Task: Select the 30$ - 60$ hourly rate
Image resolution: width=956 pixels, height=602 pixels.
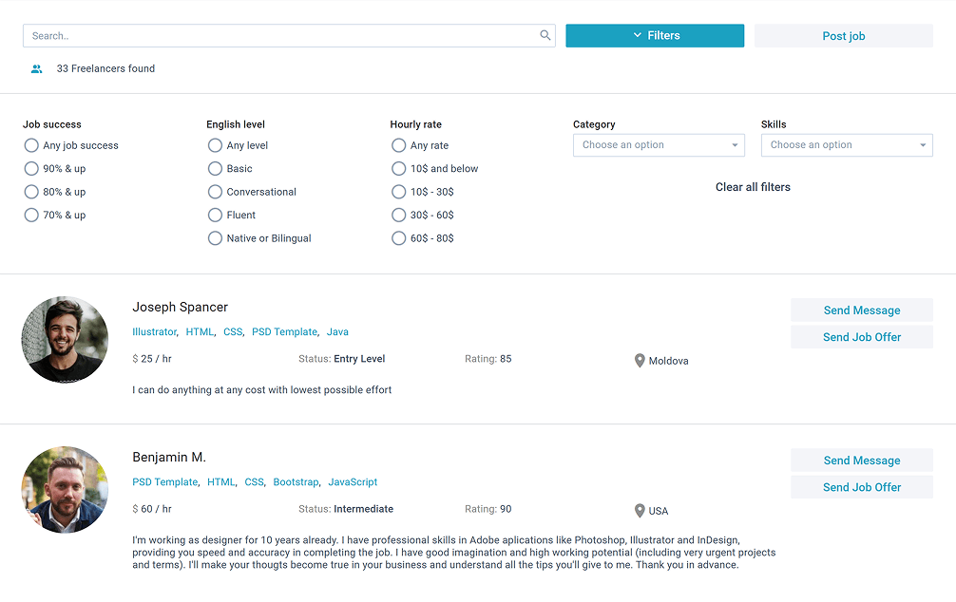Action: coord(398,216)
